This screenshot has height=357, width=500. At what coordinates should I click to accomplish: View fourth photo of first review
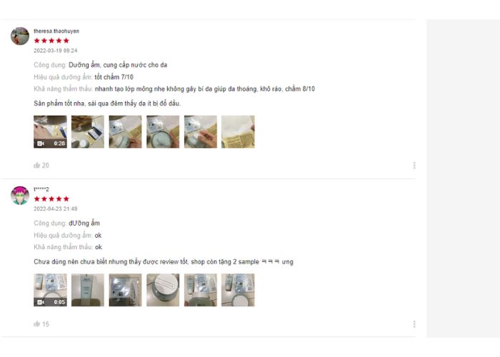[163, 131]
